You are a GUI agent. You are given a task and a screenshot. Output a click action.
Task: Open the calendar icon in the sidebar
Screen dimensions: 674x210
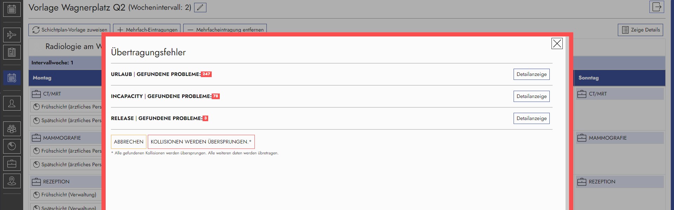pyautogui.click(x=12, y=9)
